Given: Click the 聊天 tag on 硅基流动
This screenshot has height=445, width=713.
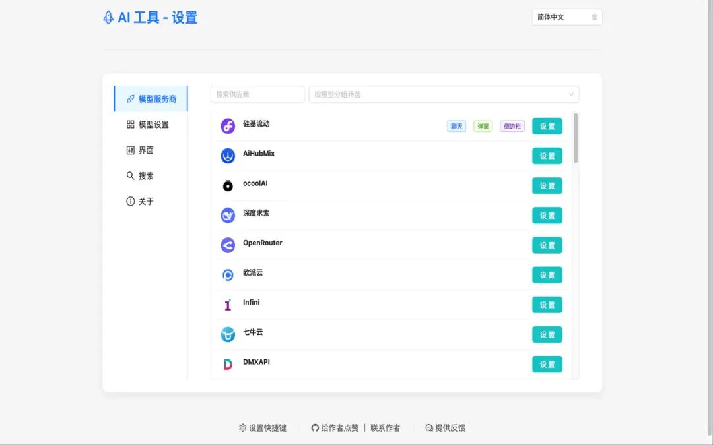Looking at the screenshot, I should [457, 126].
